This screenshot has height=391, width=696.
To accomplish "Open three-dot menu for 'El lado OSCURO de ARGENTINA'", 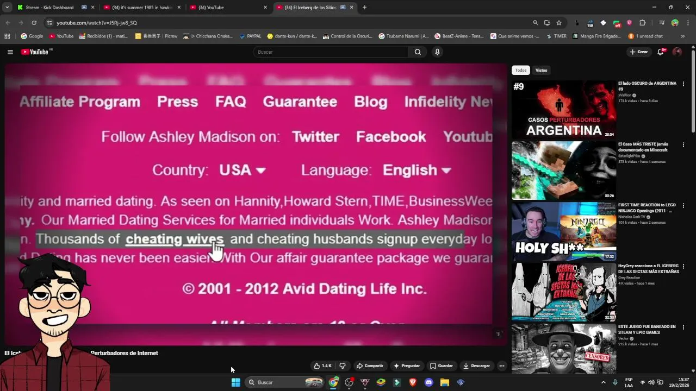I will (683, 84).
